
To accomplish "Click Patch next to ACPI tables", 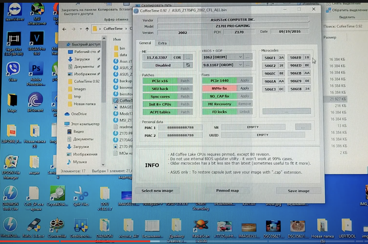I will (185, 112).
